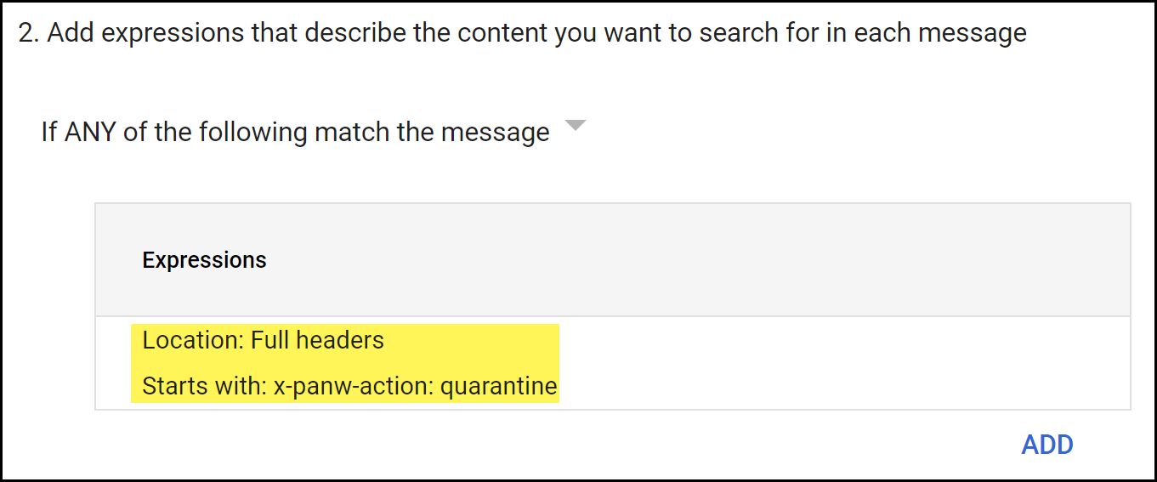This screenshot has height=482, width=1157.
Task: Select the "Starts with" expression line
Action: [349, 387]
